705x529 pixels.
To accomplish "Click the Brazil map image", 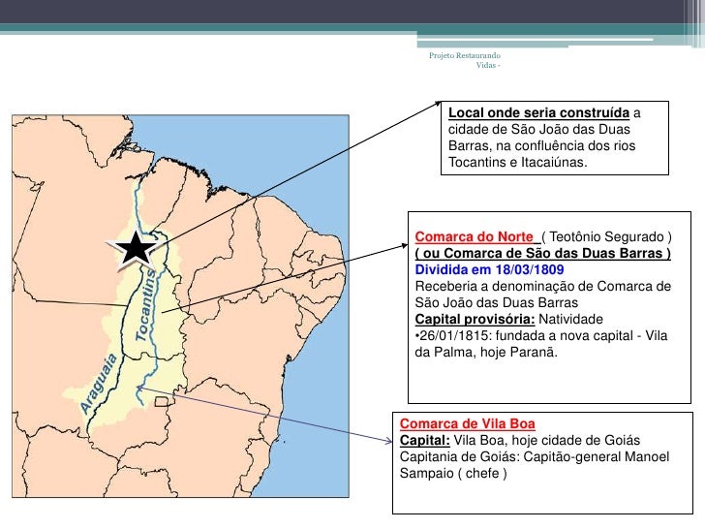I will click(x=180, y=306).
